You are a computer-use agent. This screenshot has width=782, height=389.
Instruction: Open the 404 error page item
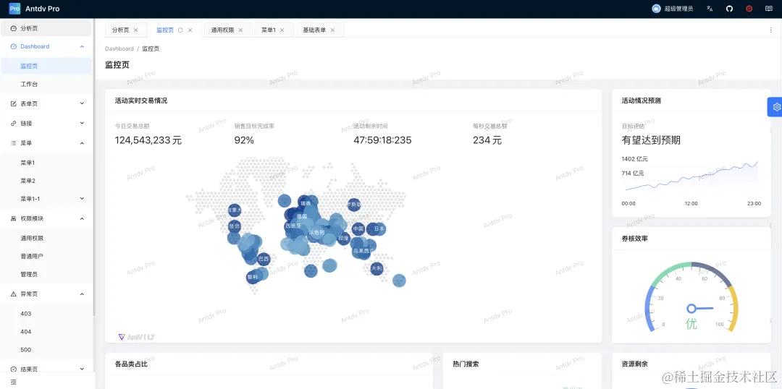point(46,332)
